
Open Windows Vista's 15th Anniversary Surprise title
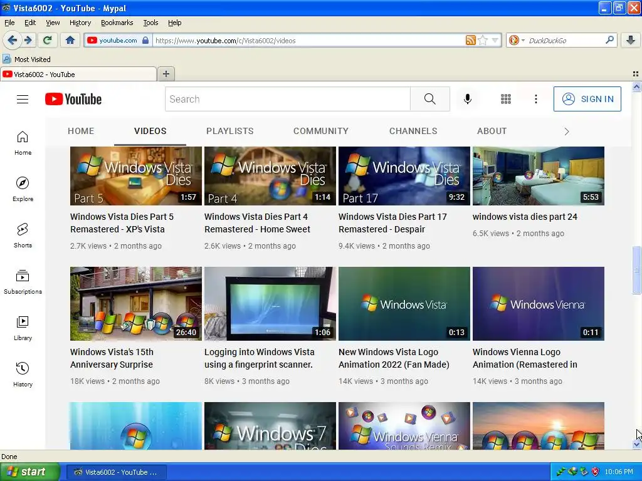coord(112,358)
